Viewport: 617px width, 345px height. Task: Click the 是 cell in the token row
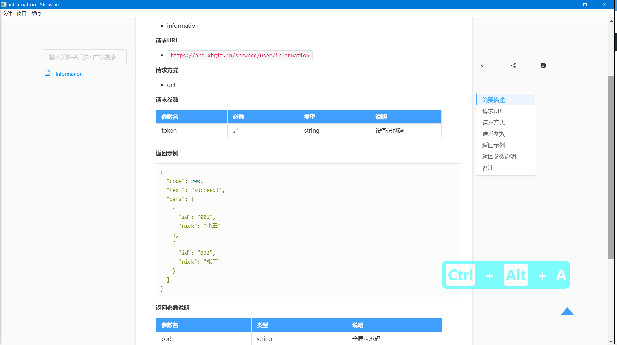(263, 130)
